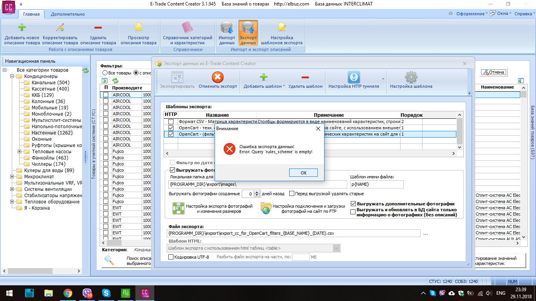Enable Перед выгрузкой удалять старые checkbox

(x=292, y=194)
